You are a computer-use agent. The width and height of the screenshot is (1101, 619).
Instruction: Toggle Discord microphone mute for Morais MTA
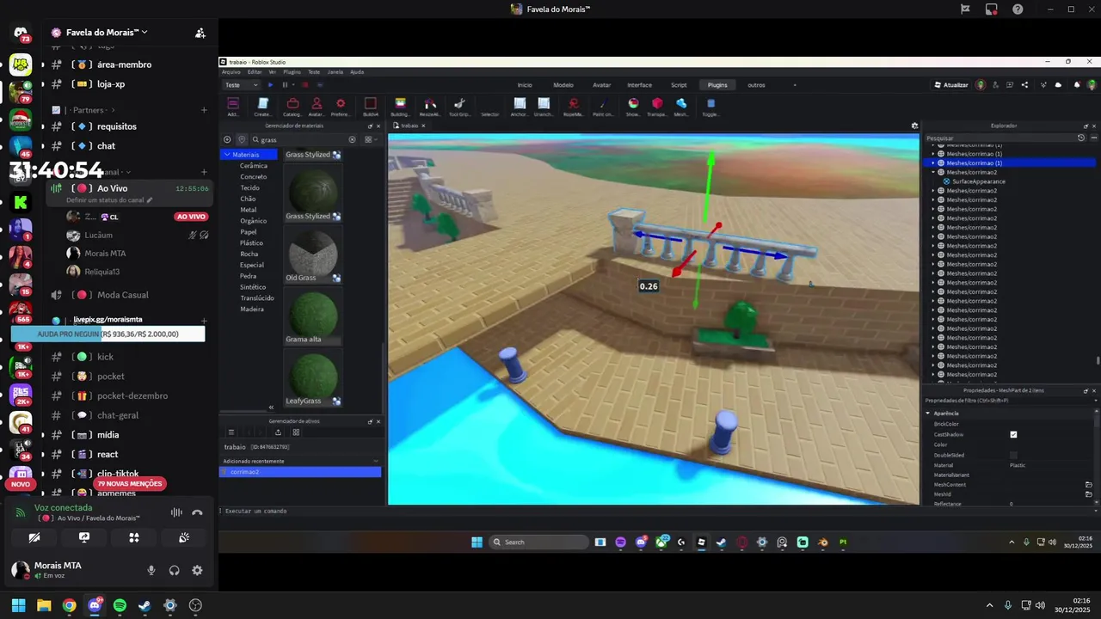tap(151, 570)
